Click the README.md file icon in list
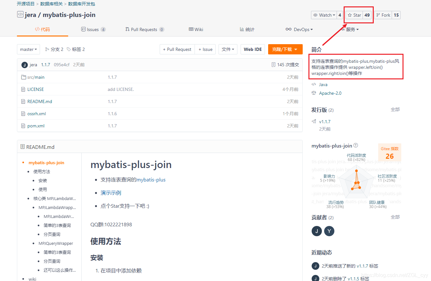This screenshot has height=281, width=431. [x=23, y=101]
